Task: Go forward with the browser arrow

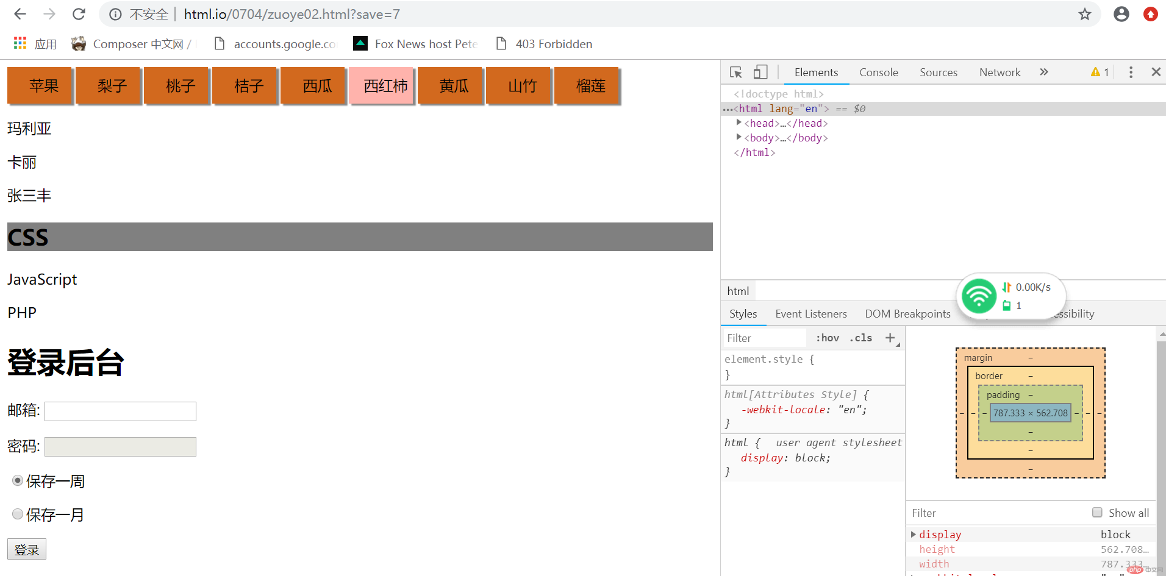Action: pyautogui.click(x=49, y=14)
